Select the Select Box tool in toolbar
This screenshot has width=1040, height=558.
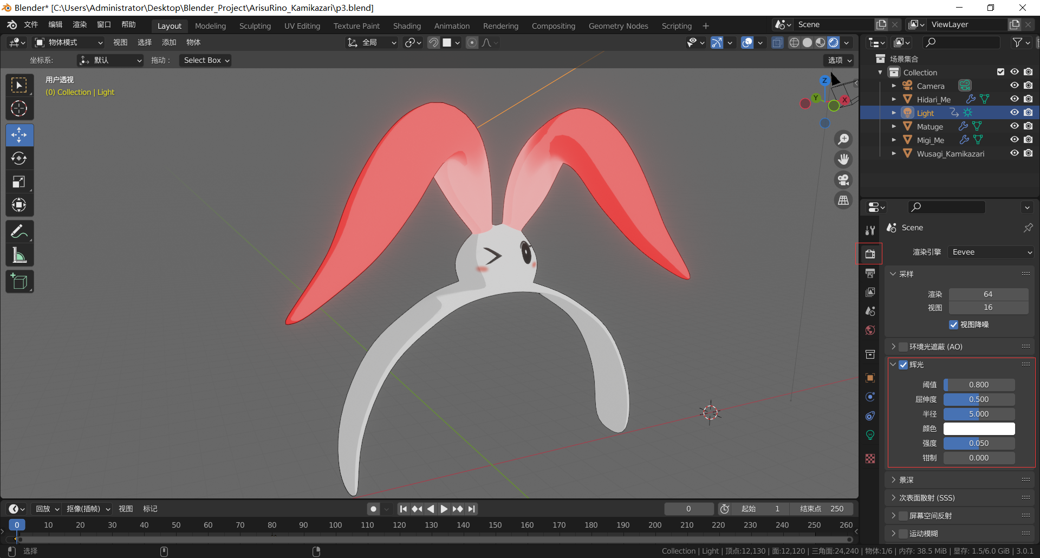(19, 86)
